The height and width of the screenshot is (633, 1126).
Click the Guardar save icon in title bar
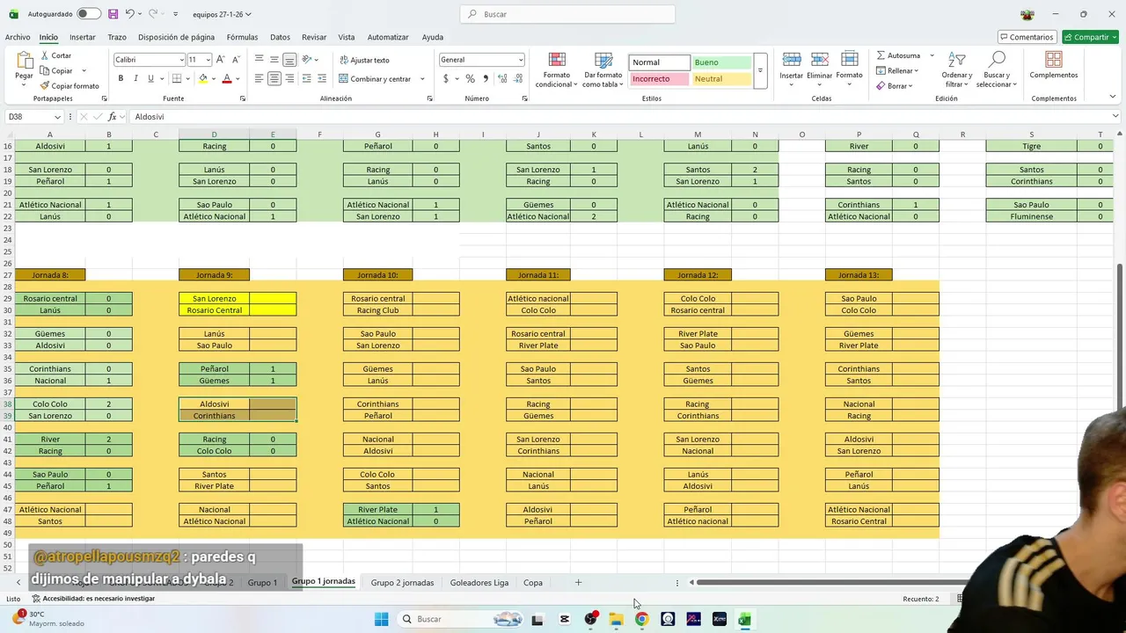coord(113,14)
